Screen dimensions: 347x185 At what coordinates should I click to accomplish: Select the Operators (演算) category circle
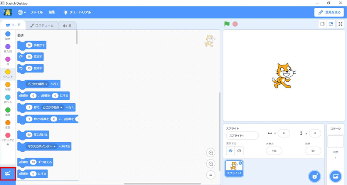click(x=8, y=110)
